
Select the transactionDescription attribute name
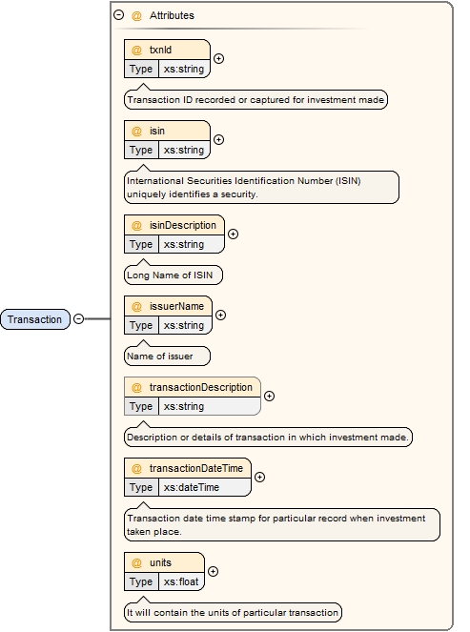point(201,387)
